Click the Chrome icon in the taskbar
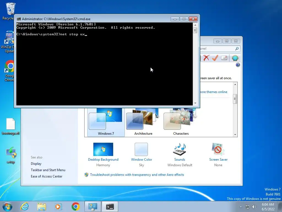This screenshot has height=212, width=282. [75, 206]
